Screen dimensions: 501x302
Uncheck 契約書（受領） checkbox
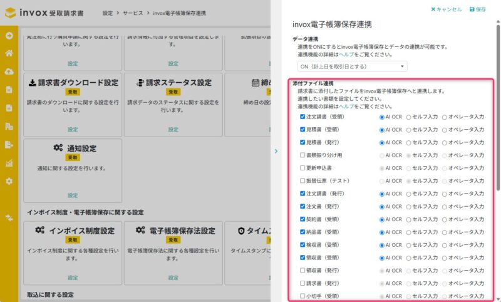(302, 219)
